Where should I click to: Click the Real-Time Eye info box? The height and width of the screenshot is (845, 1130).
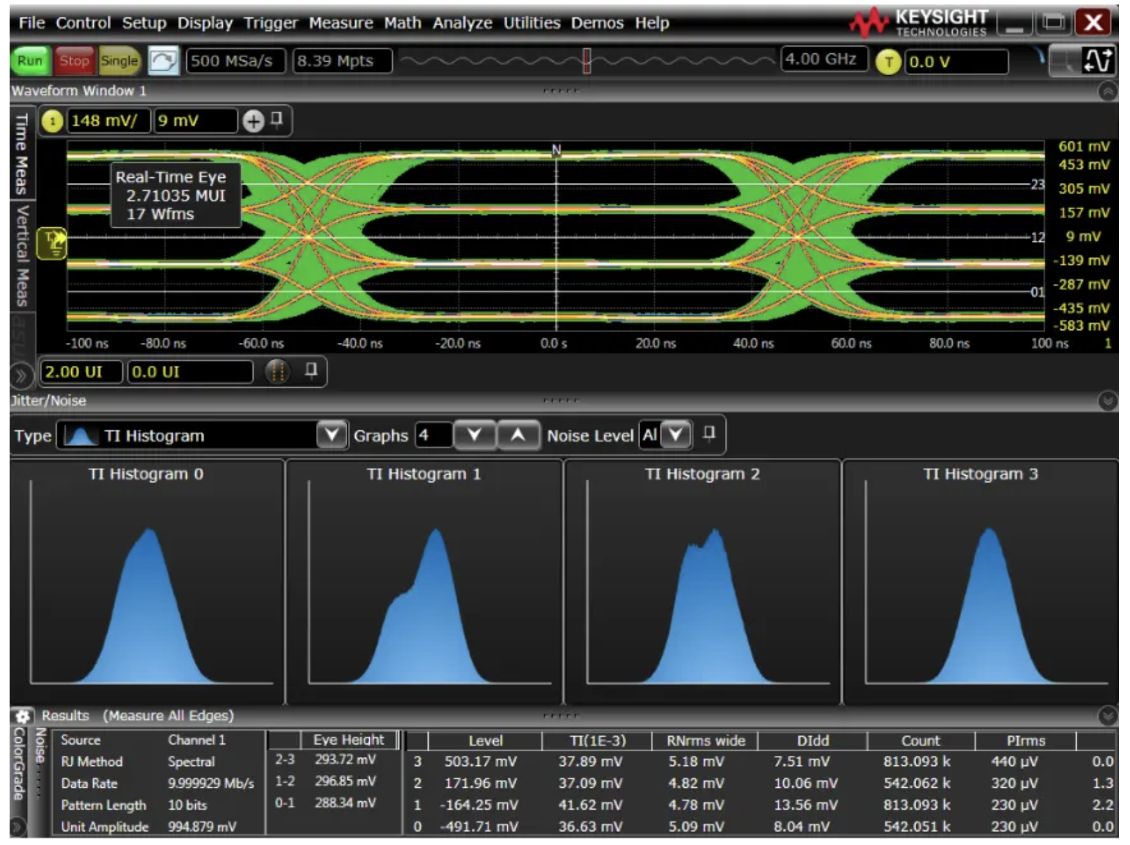(x=176, y=195)
